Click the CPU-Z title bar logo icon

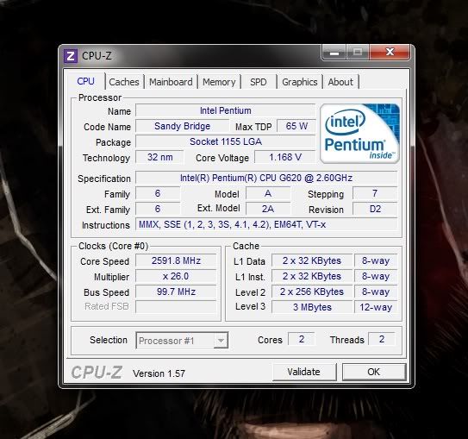(71, 56)
